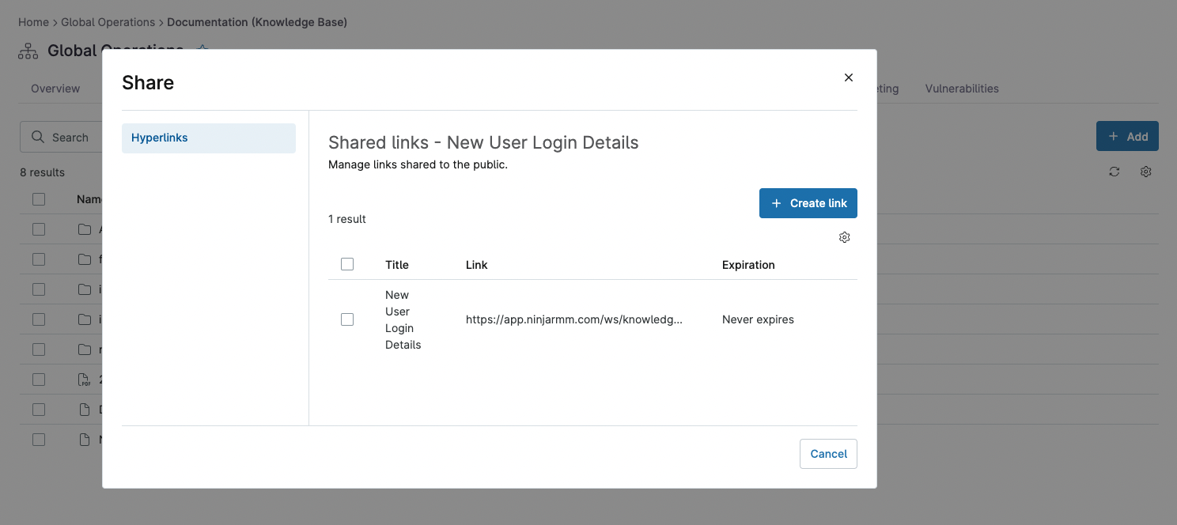Click the star icon next to Global Operations
Screen dimensions: 1177x525
point(202,48)
